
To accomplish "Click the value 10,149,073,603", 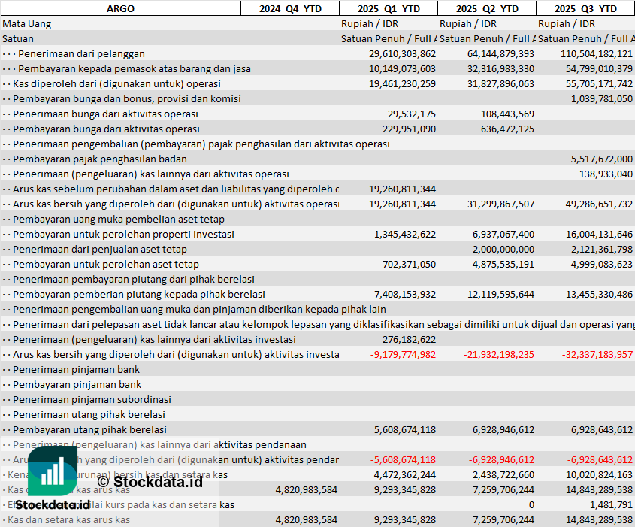I will 402,69.
